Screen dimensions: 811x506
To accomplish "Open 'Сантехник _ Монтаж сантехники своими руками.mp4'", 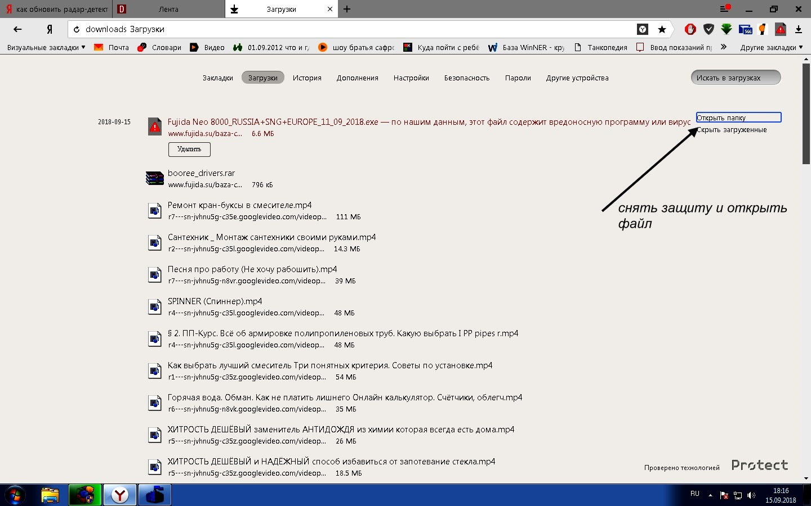I will click(x=271, y=237).
